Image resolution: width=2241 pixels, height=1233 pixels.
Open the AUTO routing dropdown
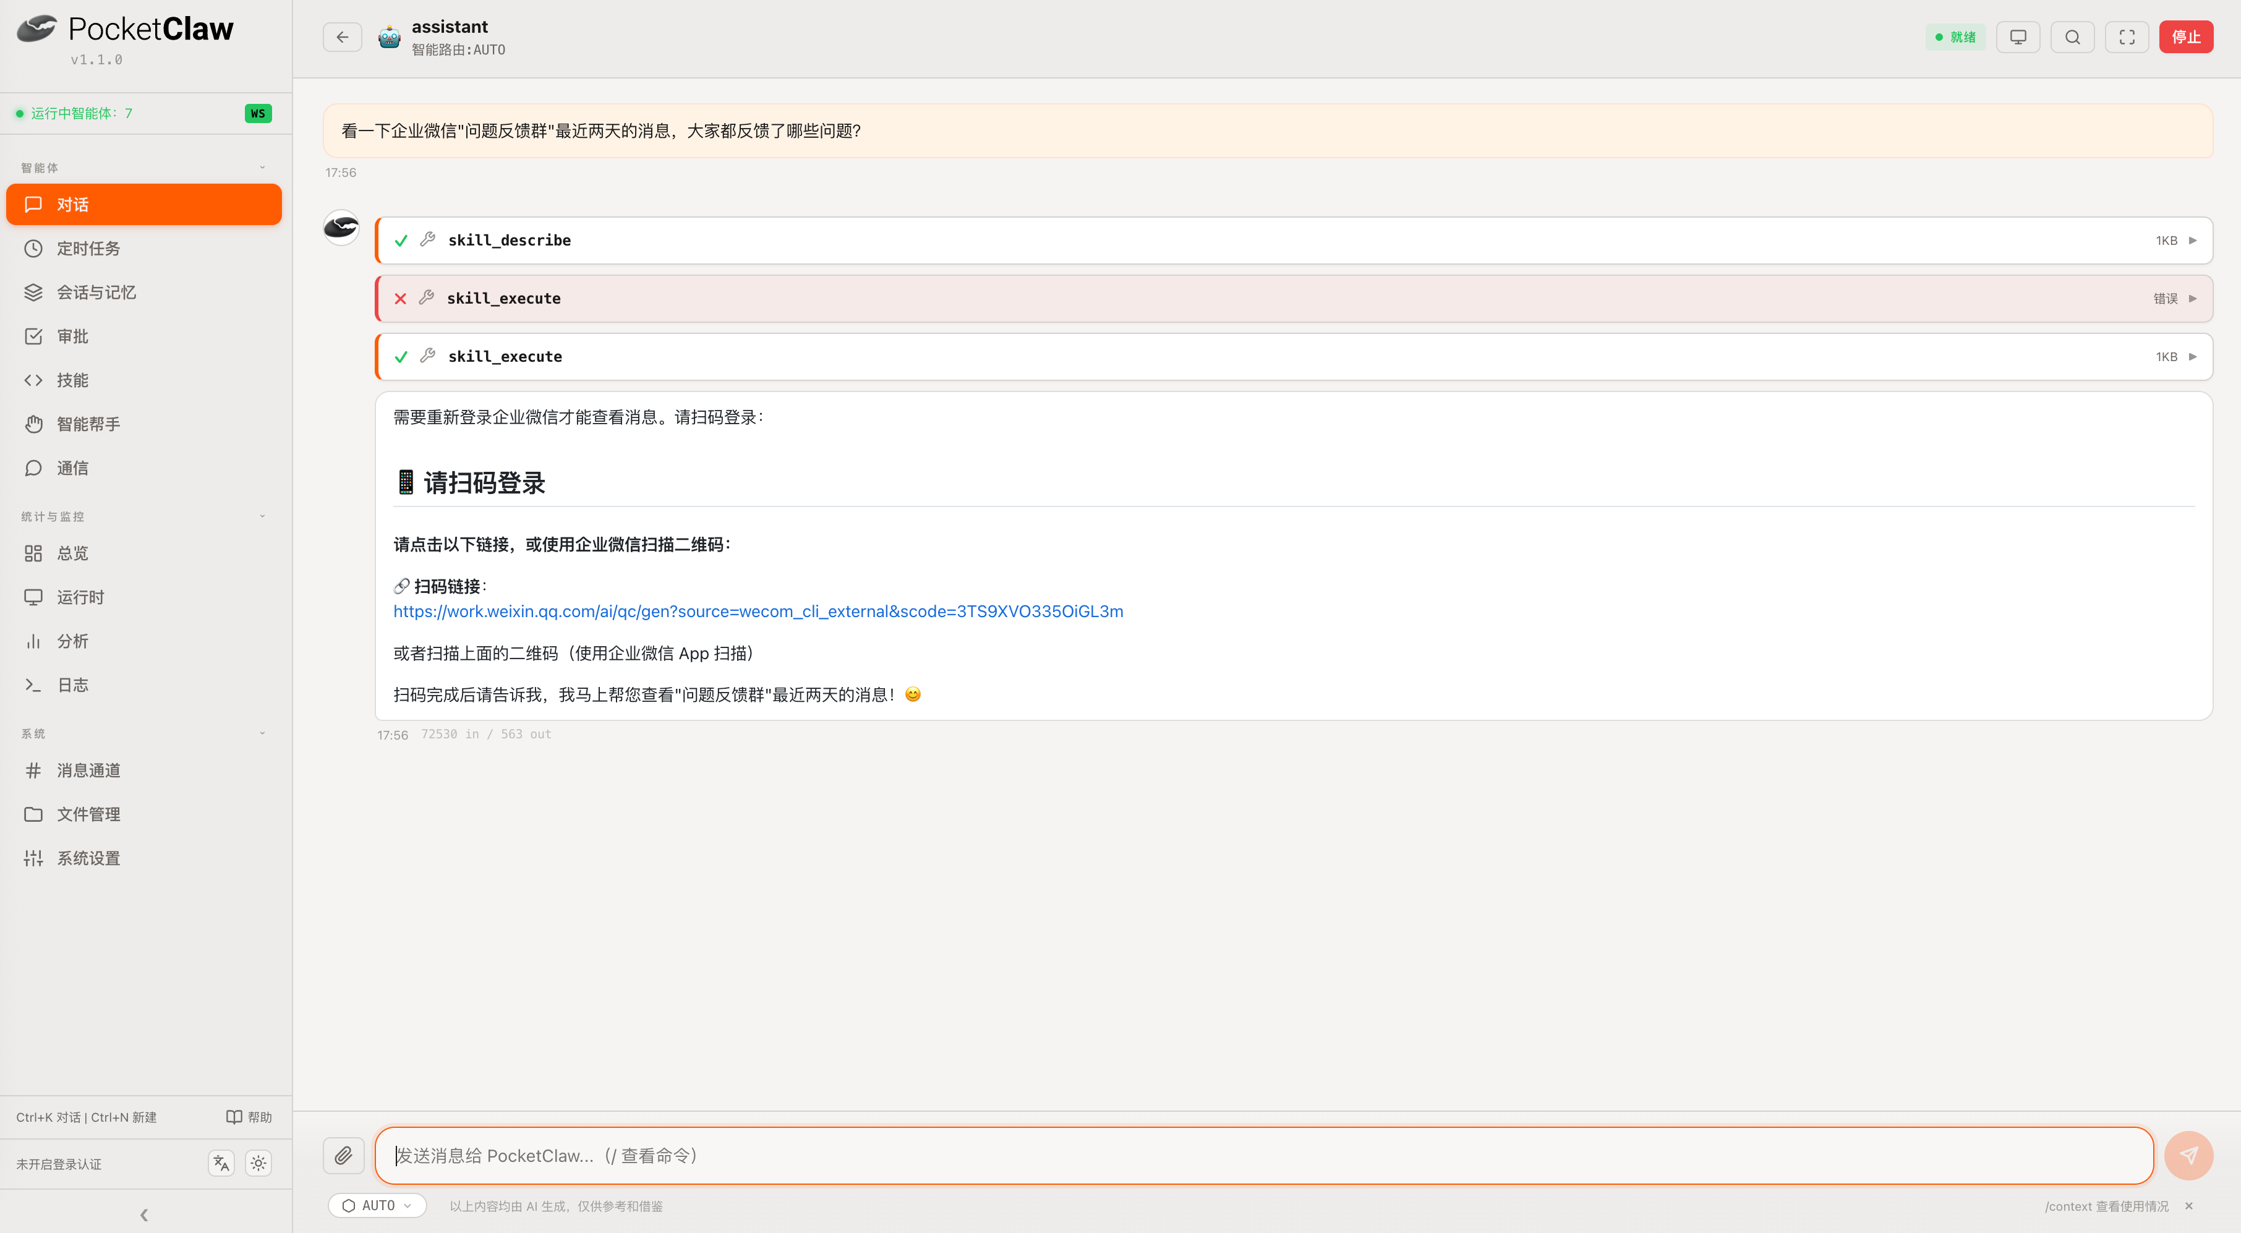377,1206
